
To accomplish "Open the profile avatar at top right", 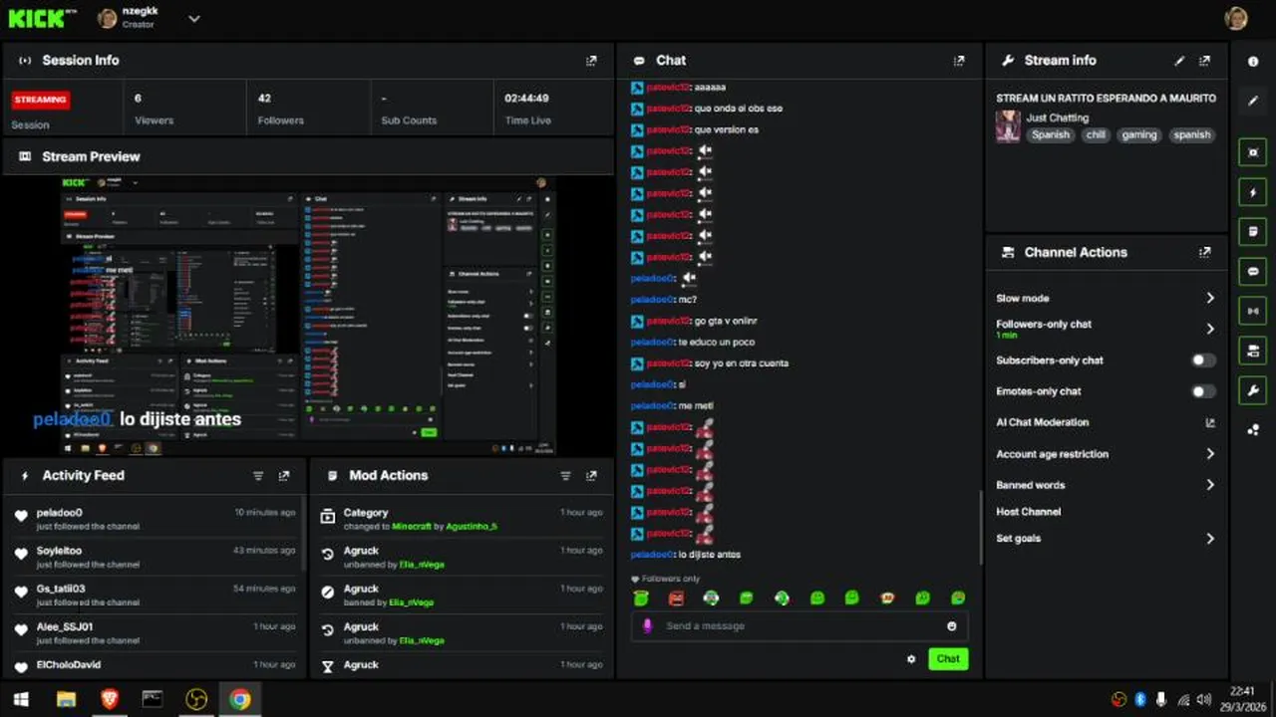I will (x=1236, y=18).
